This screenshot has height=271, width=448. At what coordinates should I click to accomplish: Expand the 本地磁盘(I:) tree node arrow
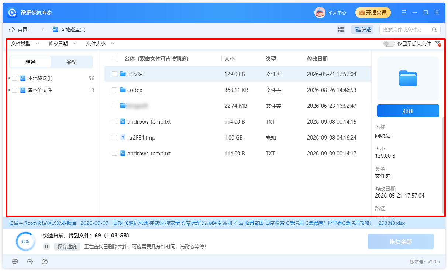coord(9,78)
